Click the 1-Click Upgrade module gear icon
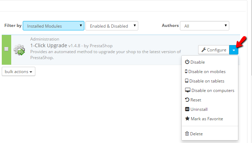Viewport: 252px width, 143px height. tap(19, 50)
